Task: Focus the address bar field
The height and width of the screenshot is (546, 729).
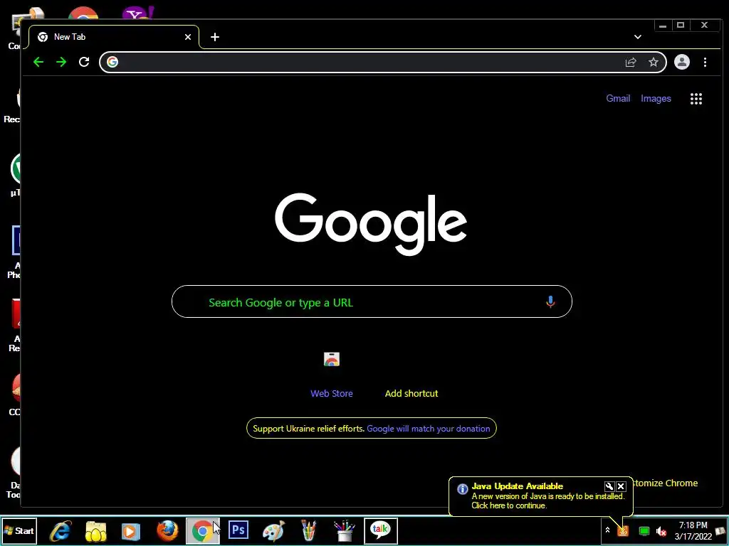Action: [x=382, y=62]
